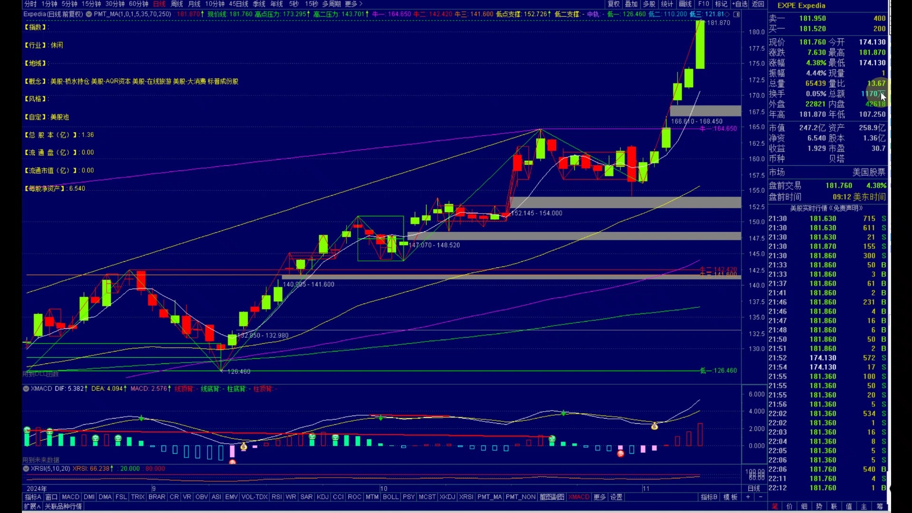Open F10 company information

[x=703, y=4]
